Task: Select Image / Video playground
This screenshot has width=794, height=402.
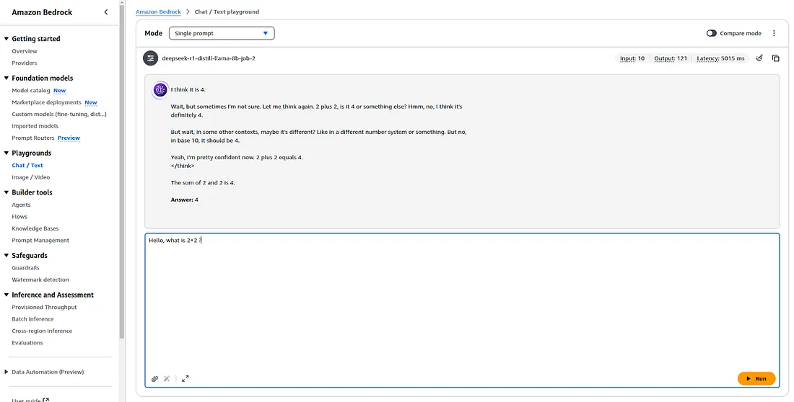Action: (31, 177)
